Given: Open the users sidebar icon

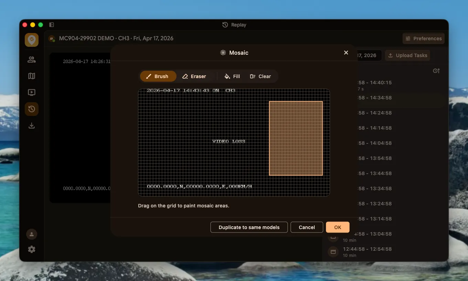Looking at the screenshot, I should click(32, 60).
